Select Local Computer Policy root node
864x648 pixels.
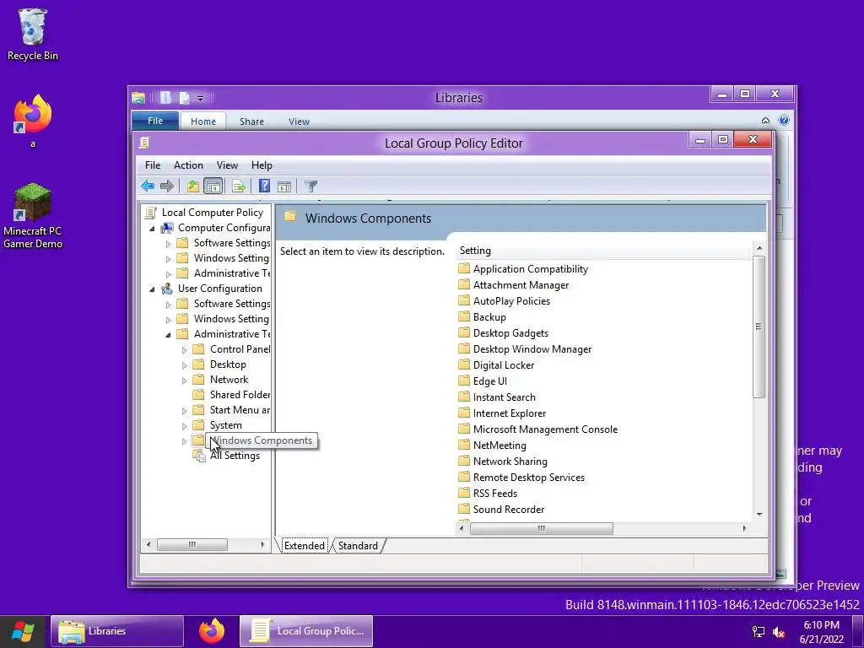pos(212,213)
